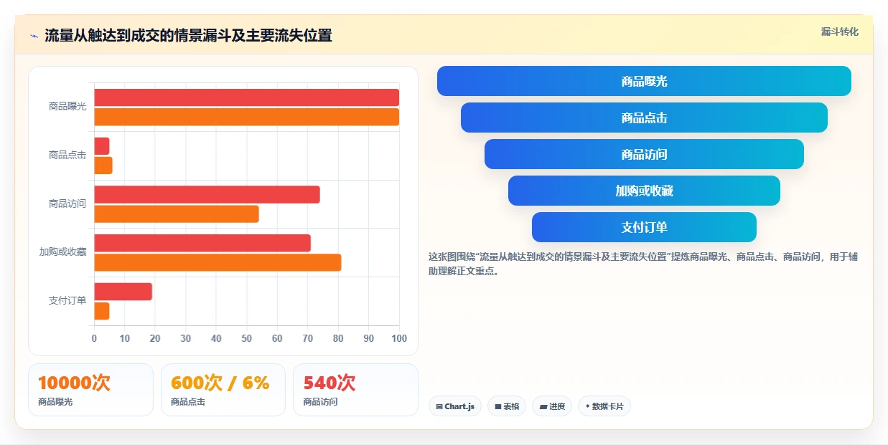Viewport: 888px width, 445px height.
Task: Select the 商品点击 funnel stage bar
Action: pyautogui.click(x=644, y=118)
